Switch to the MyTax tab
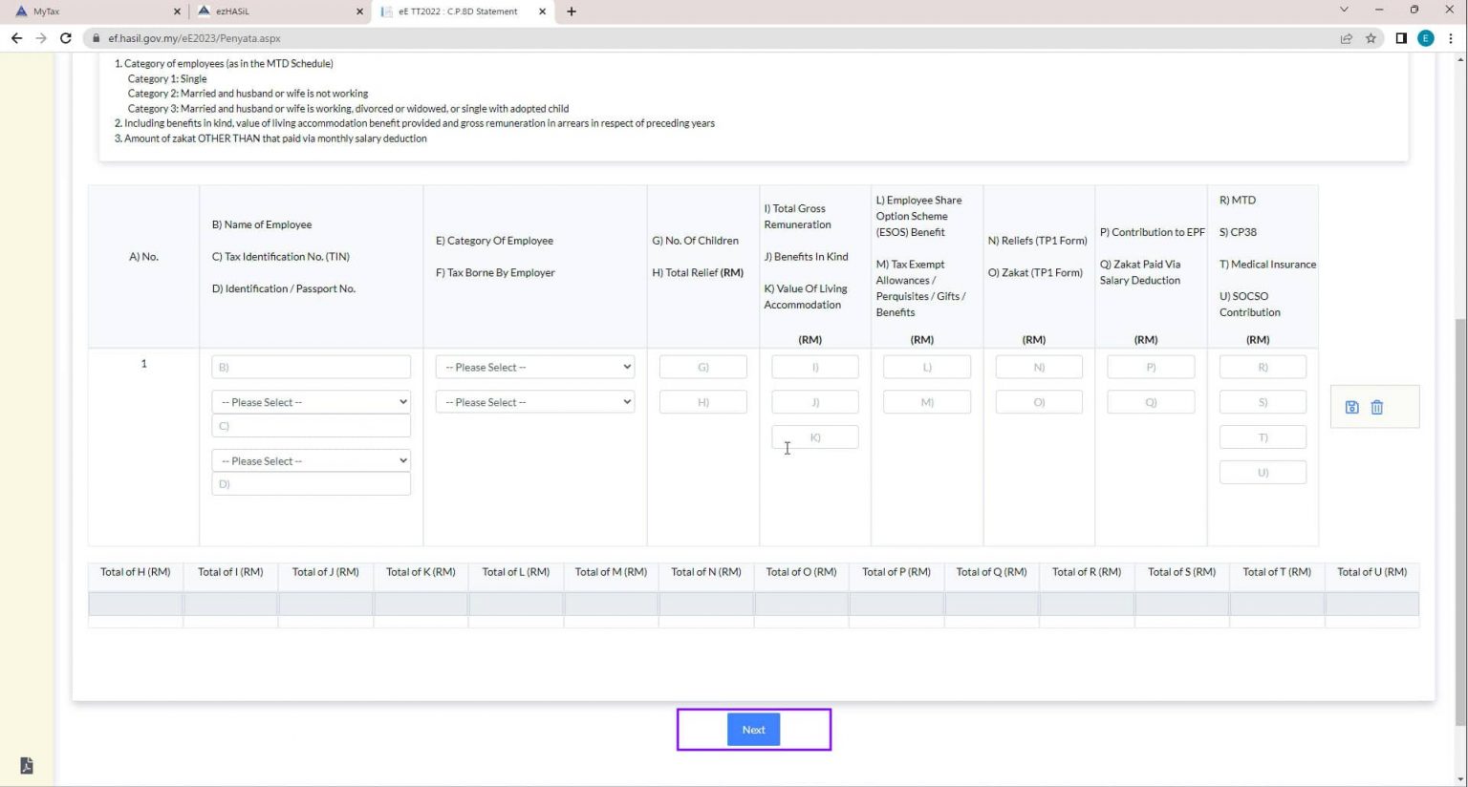 (96, 11)
